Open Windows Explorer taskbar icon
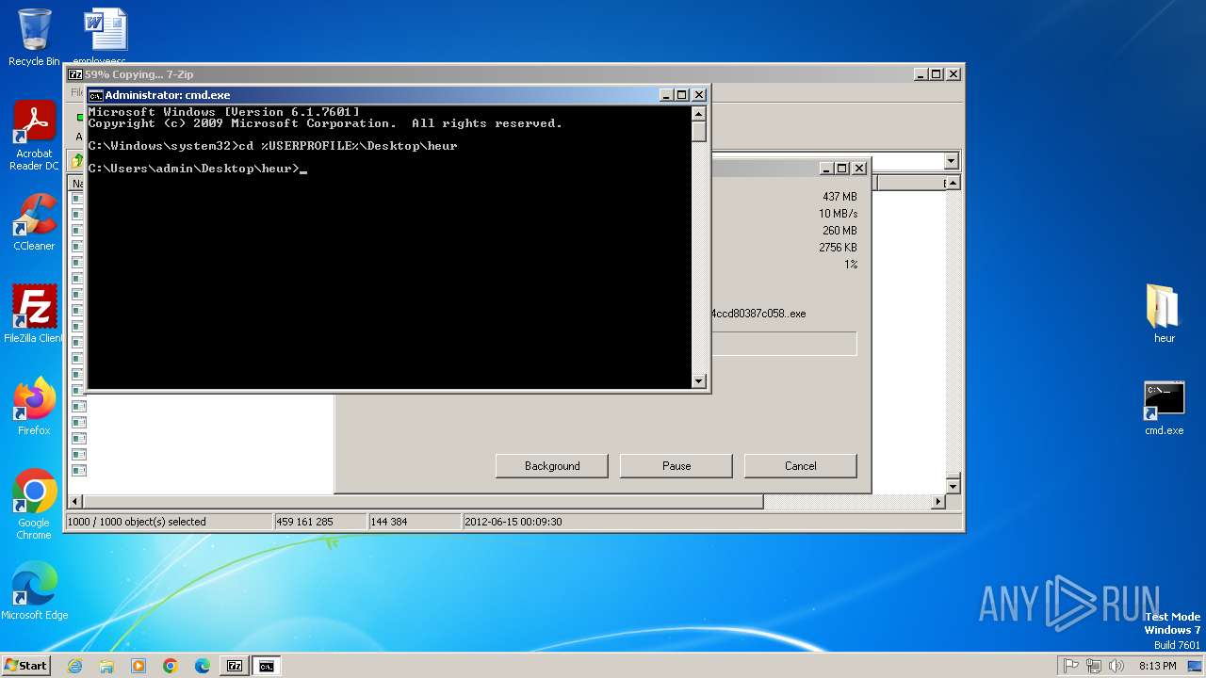The image size is (1206, 678). coord(106,666)
